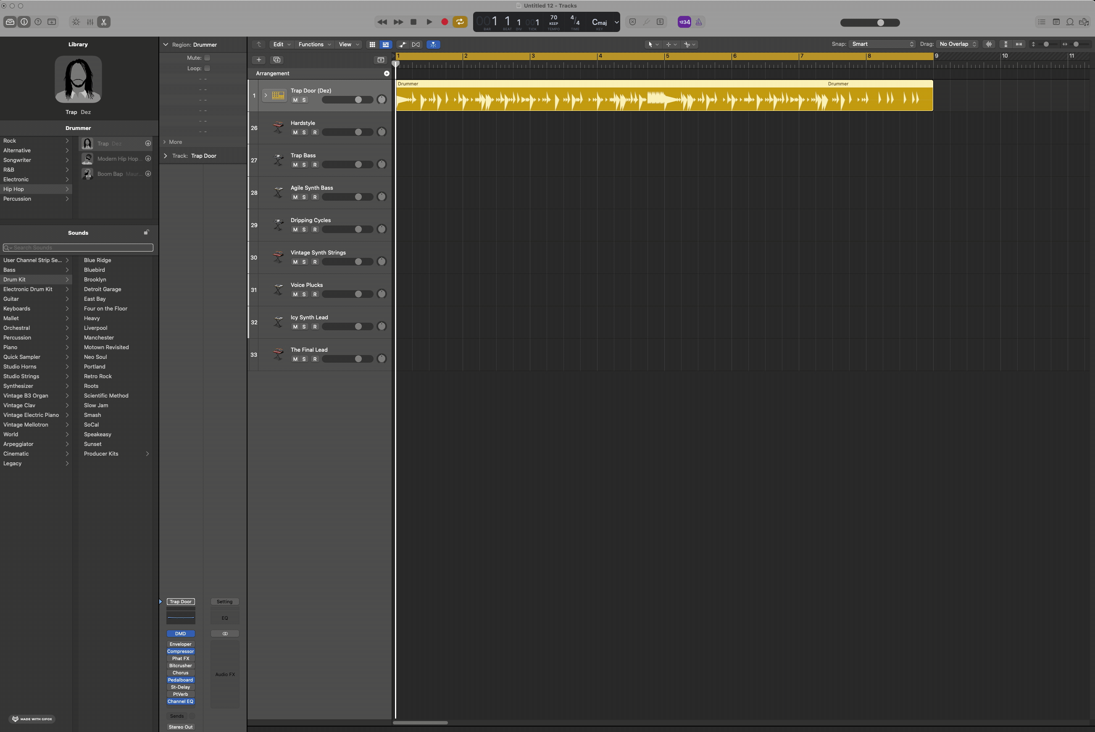The height and width of the screenshot is (732, 1095).
Task: Check the Region Mute checkbox
Action: coord(207,58)
